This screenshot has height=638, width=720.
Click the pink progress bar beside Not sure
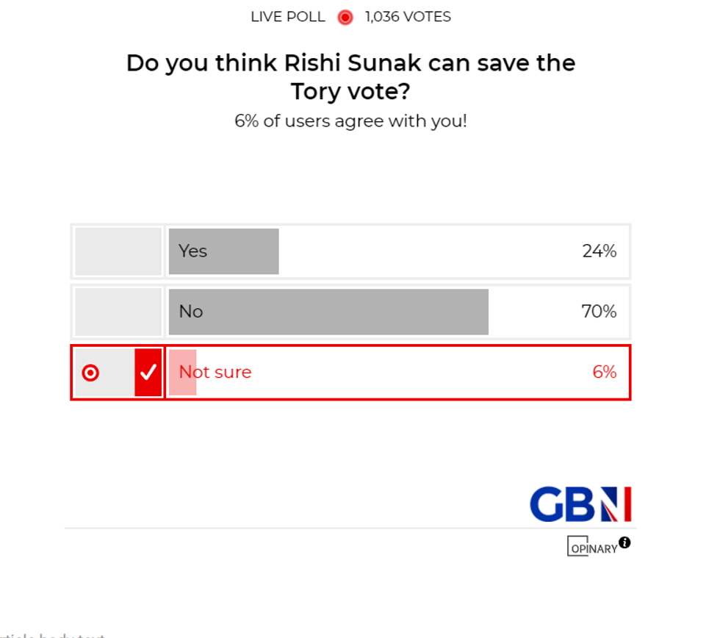(181, 373)
